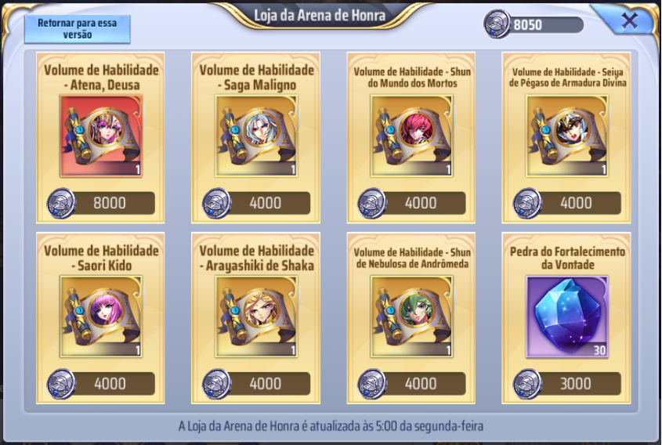
Task: Click the helmet currency icon beside 8050
Action: click(x=497, y=24)
